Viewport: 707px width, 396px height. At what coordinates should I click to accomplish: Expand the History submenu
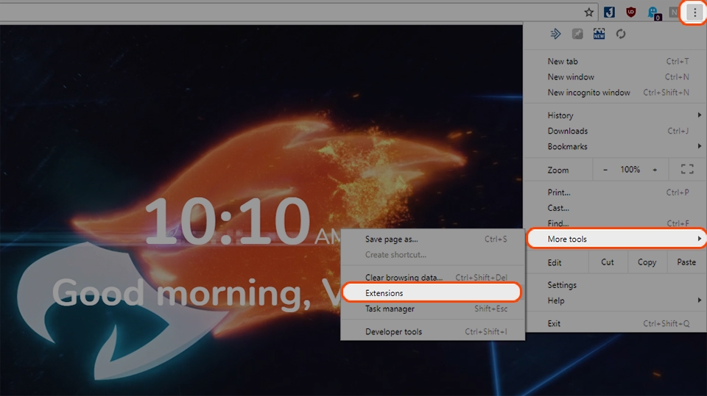615,115
